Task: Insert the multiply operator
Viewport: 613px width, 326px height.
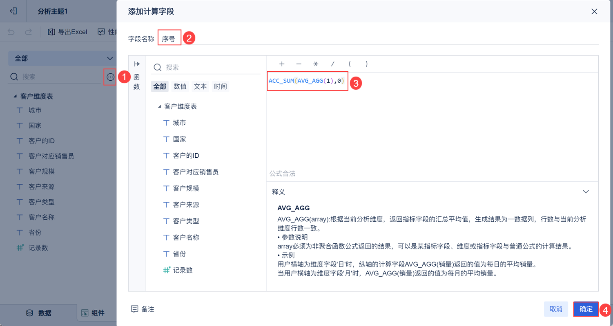Action: click(x=316, y=64)
